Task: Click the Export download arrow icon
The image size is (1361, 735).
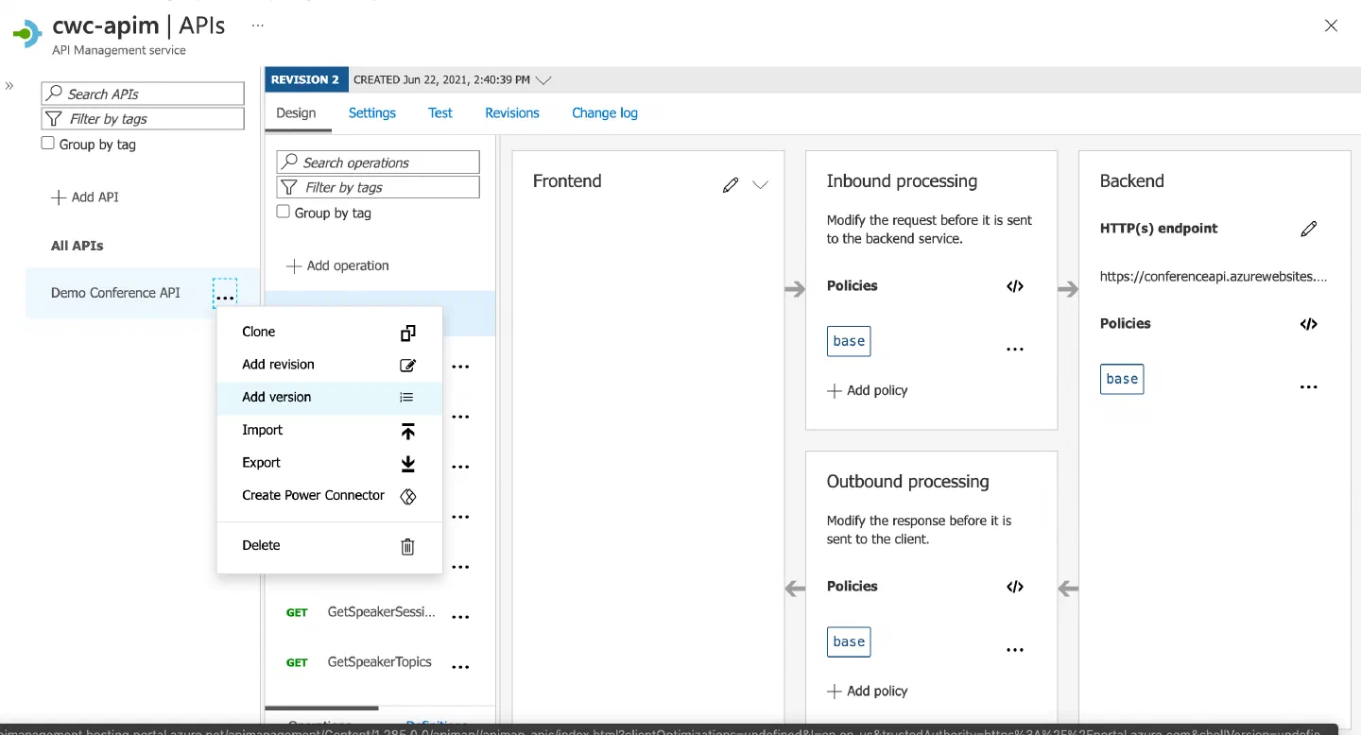Action: [407, 464]
